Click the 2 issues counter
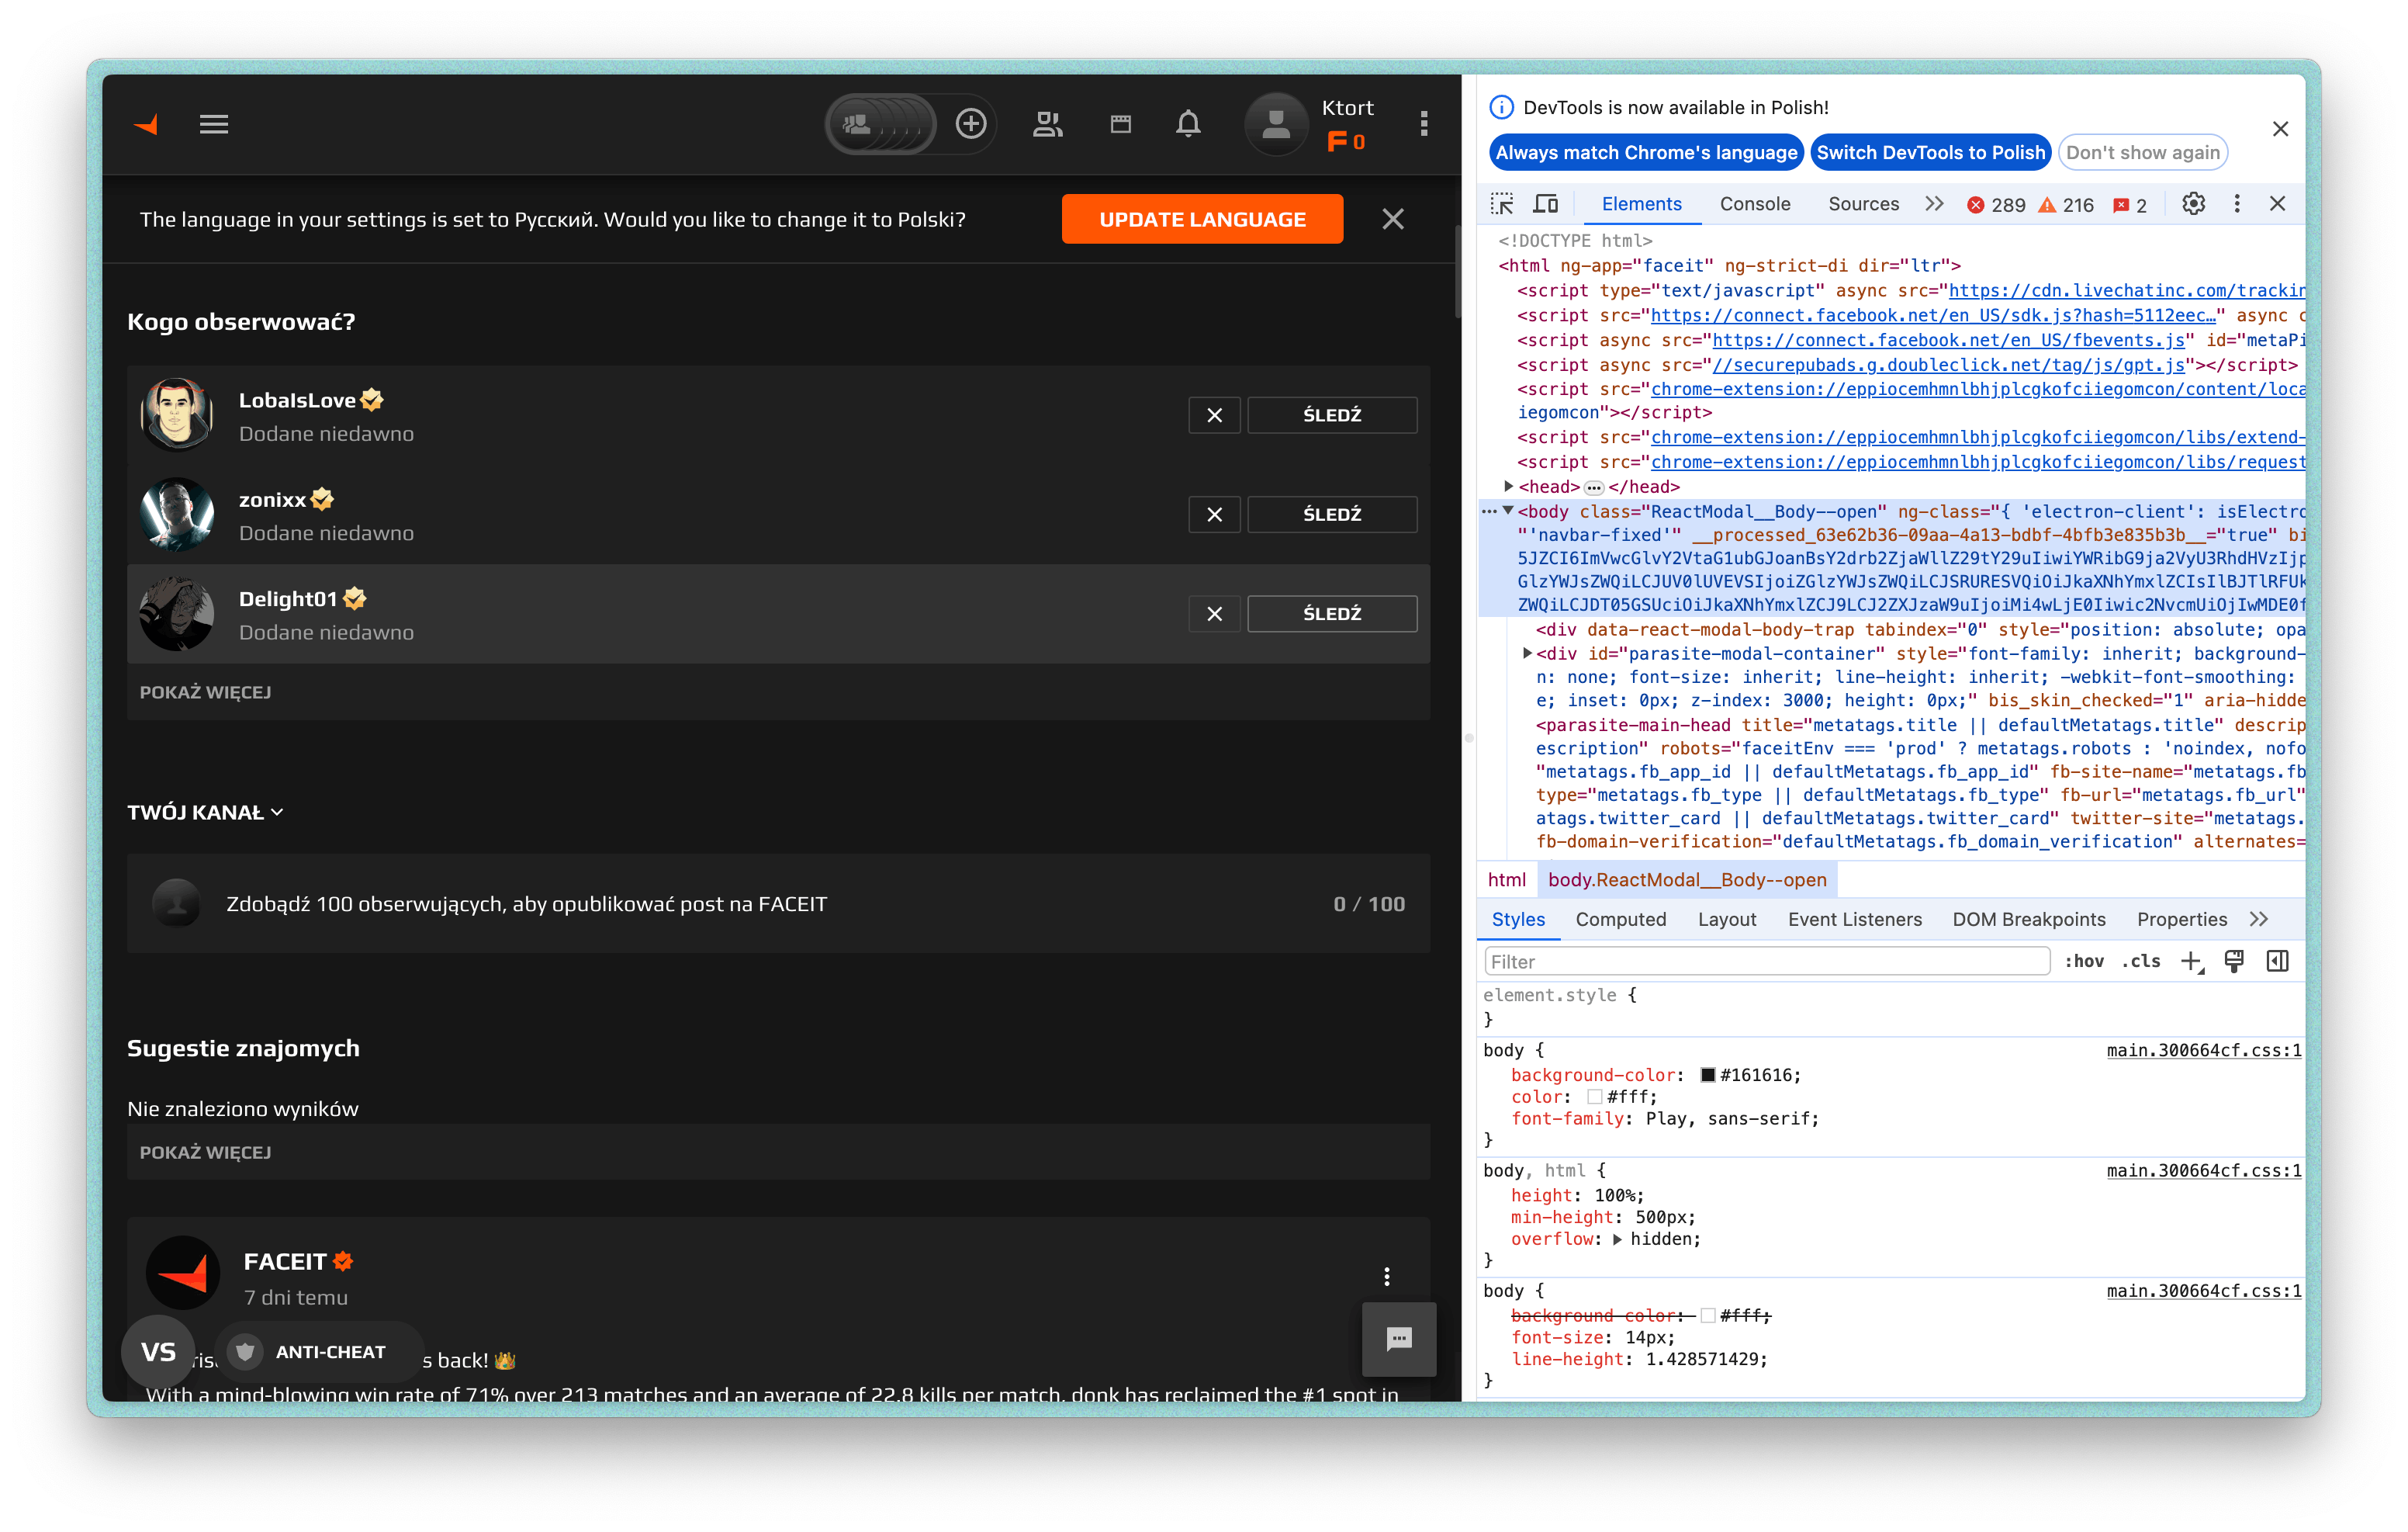This screenshot has width=2408, height=1532. [2130, 205]
